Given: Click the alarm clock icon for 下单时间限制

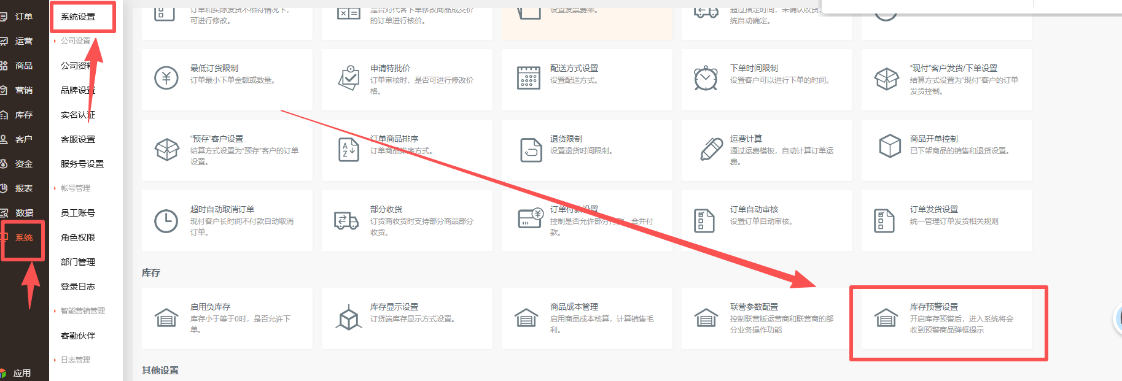Looking at the screenshot, I should [x=706, y=78].
